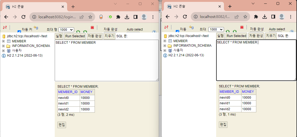Close the H2 콘솔 tab in left window
The image size is (297, 137).
point(63,7)
